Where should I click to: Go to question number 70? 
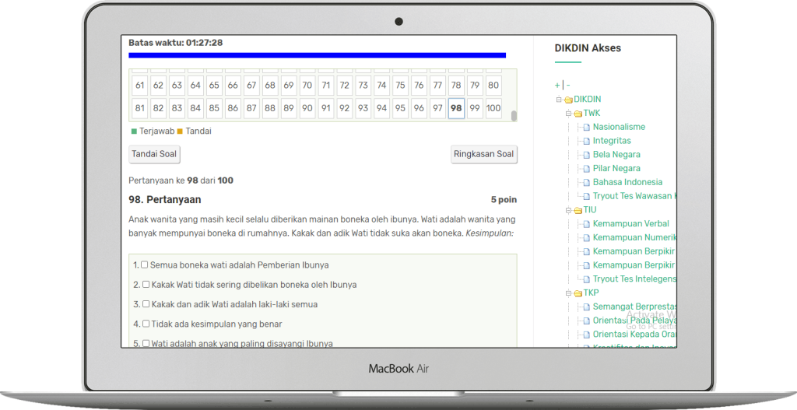tap(307, 86)
